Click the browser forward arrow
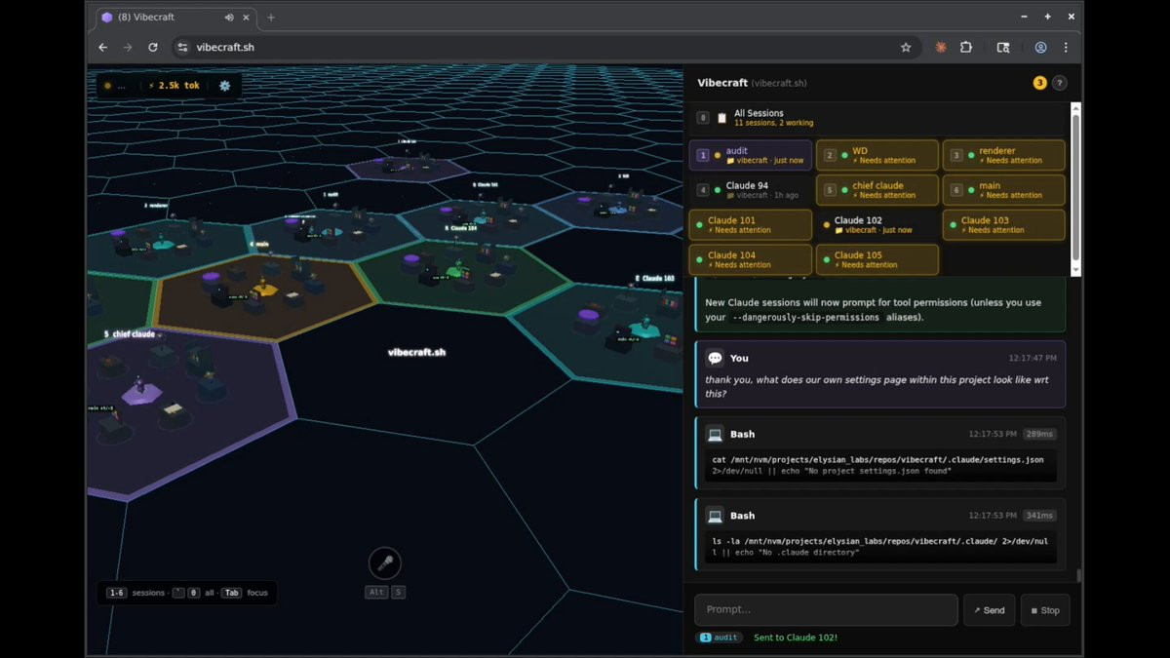Screen dimensions: 1170x658 [x=128, y=47]
